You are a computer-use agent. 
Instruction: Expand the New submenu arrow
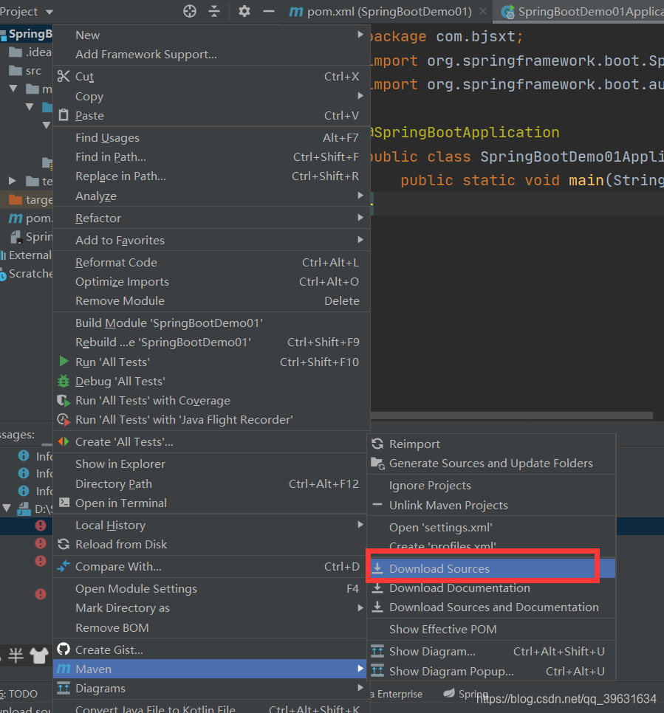coord(360,35)
